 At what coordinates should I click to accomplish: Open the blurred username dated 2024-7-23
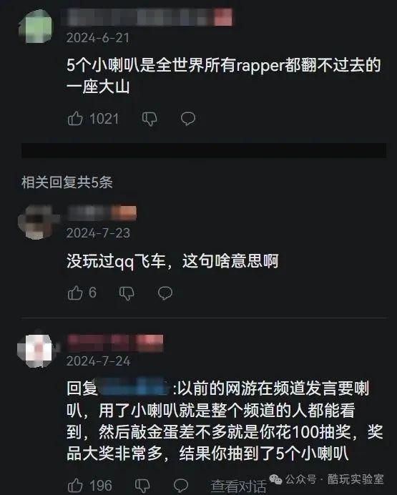click(x=102, y=212)
